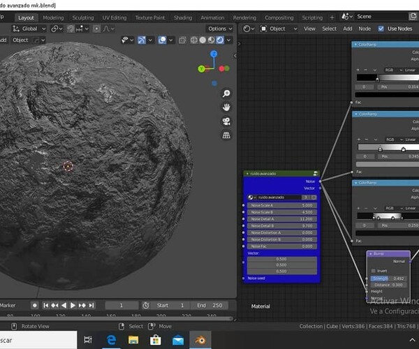Jump to the start frame
The width and height of the screenshot is (419, 349).
tap(45, 305)
